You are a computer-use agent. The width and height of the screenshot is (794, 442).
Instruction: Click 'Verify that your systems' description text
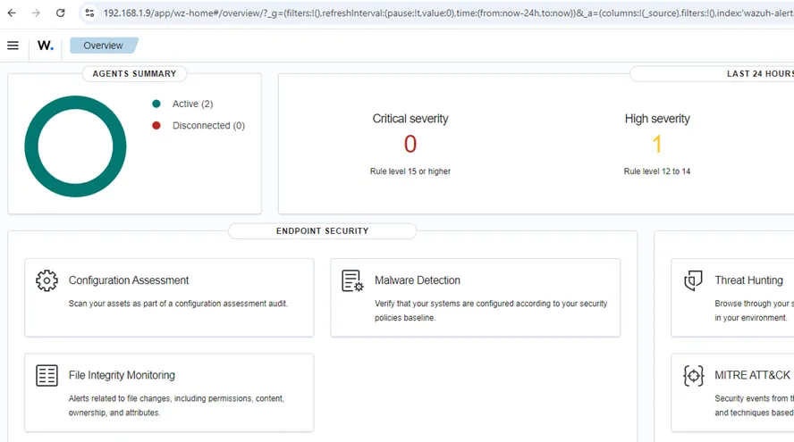(491, 311)
